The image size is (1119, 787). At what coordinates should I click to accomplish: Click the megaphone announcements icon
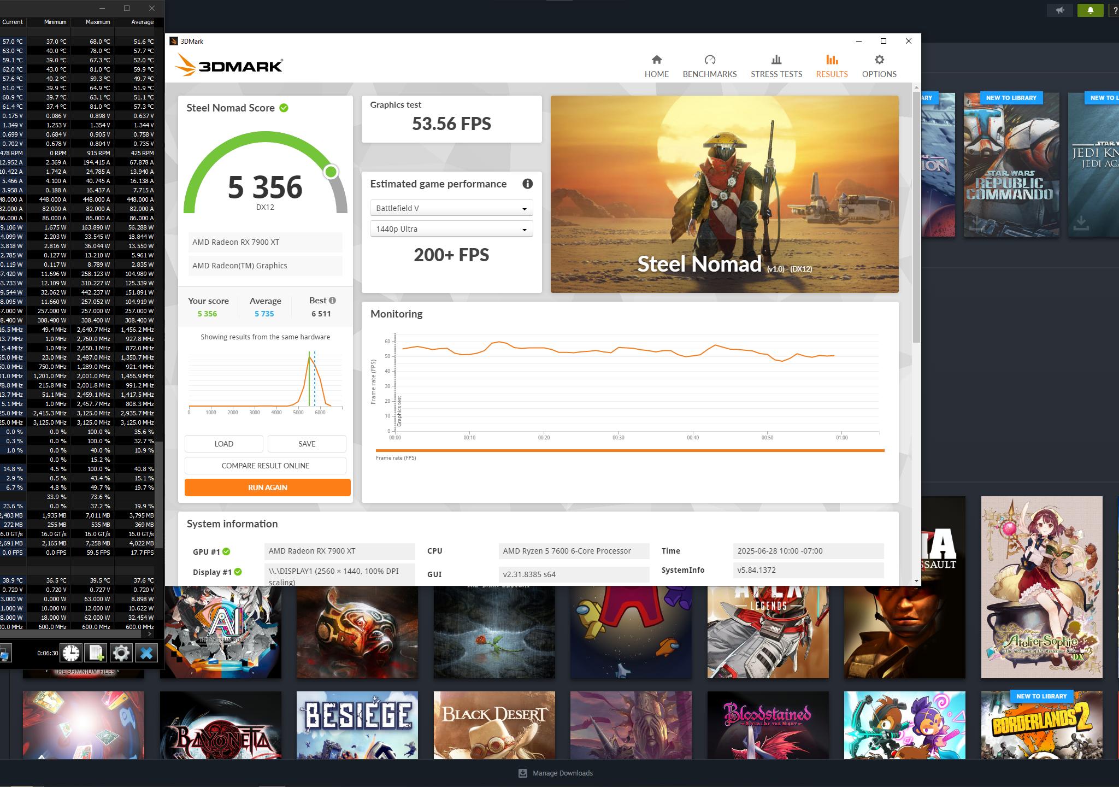click(x=1060, y=10)
